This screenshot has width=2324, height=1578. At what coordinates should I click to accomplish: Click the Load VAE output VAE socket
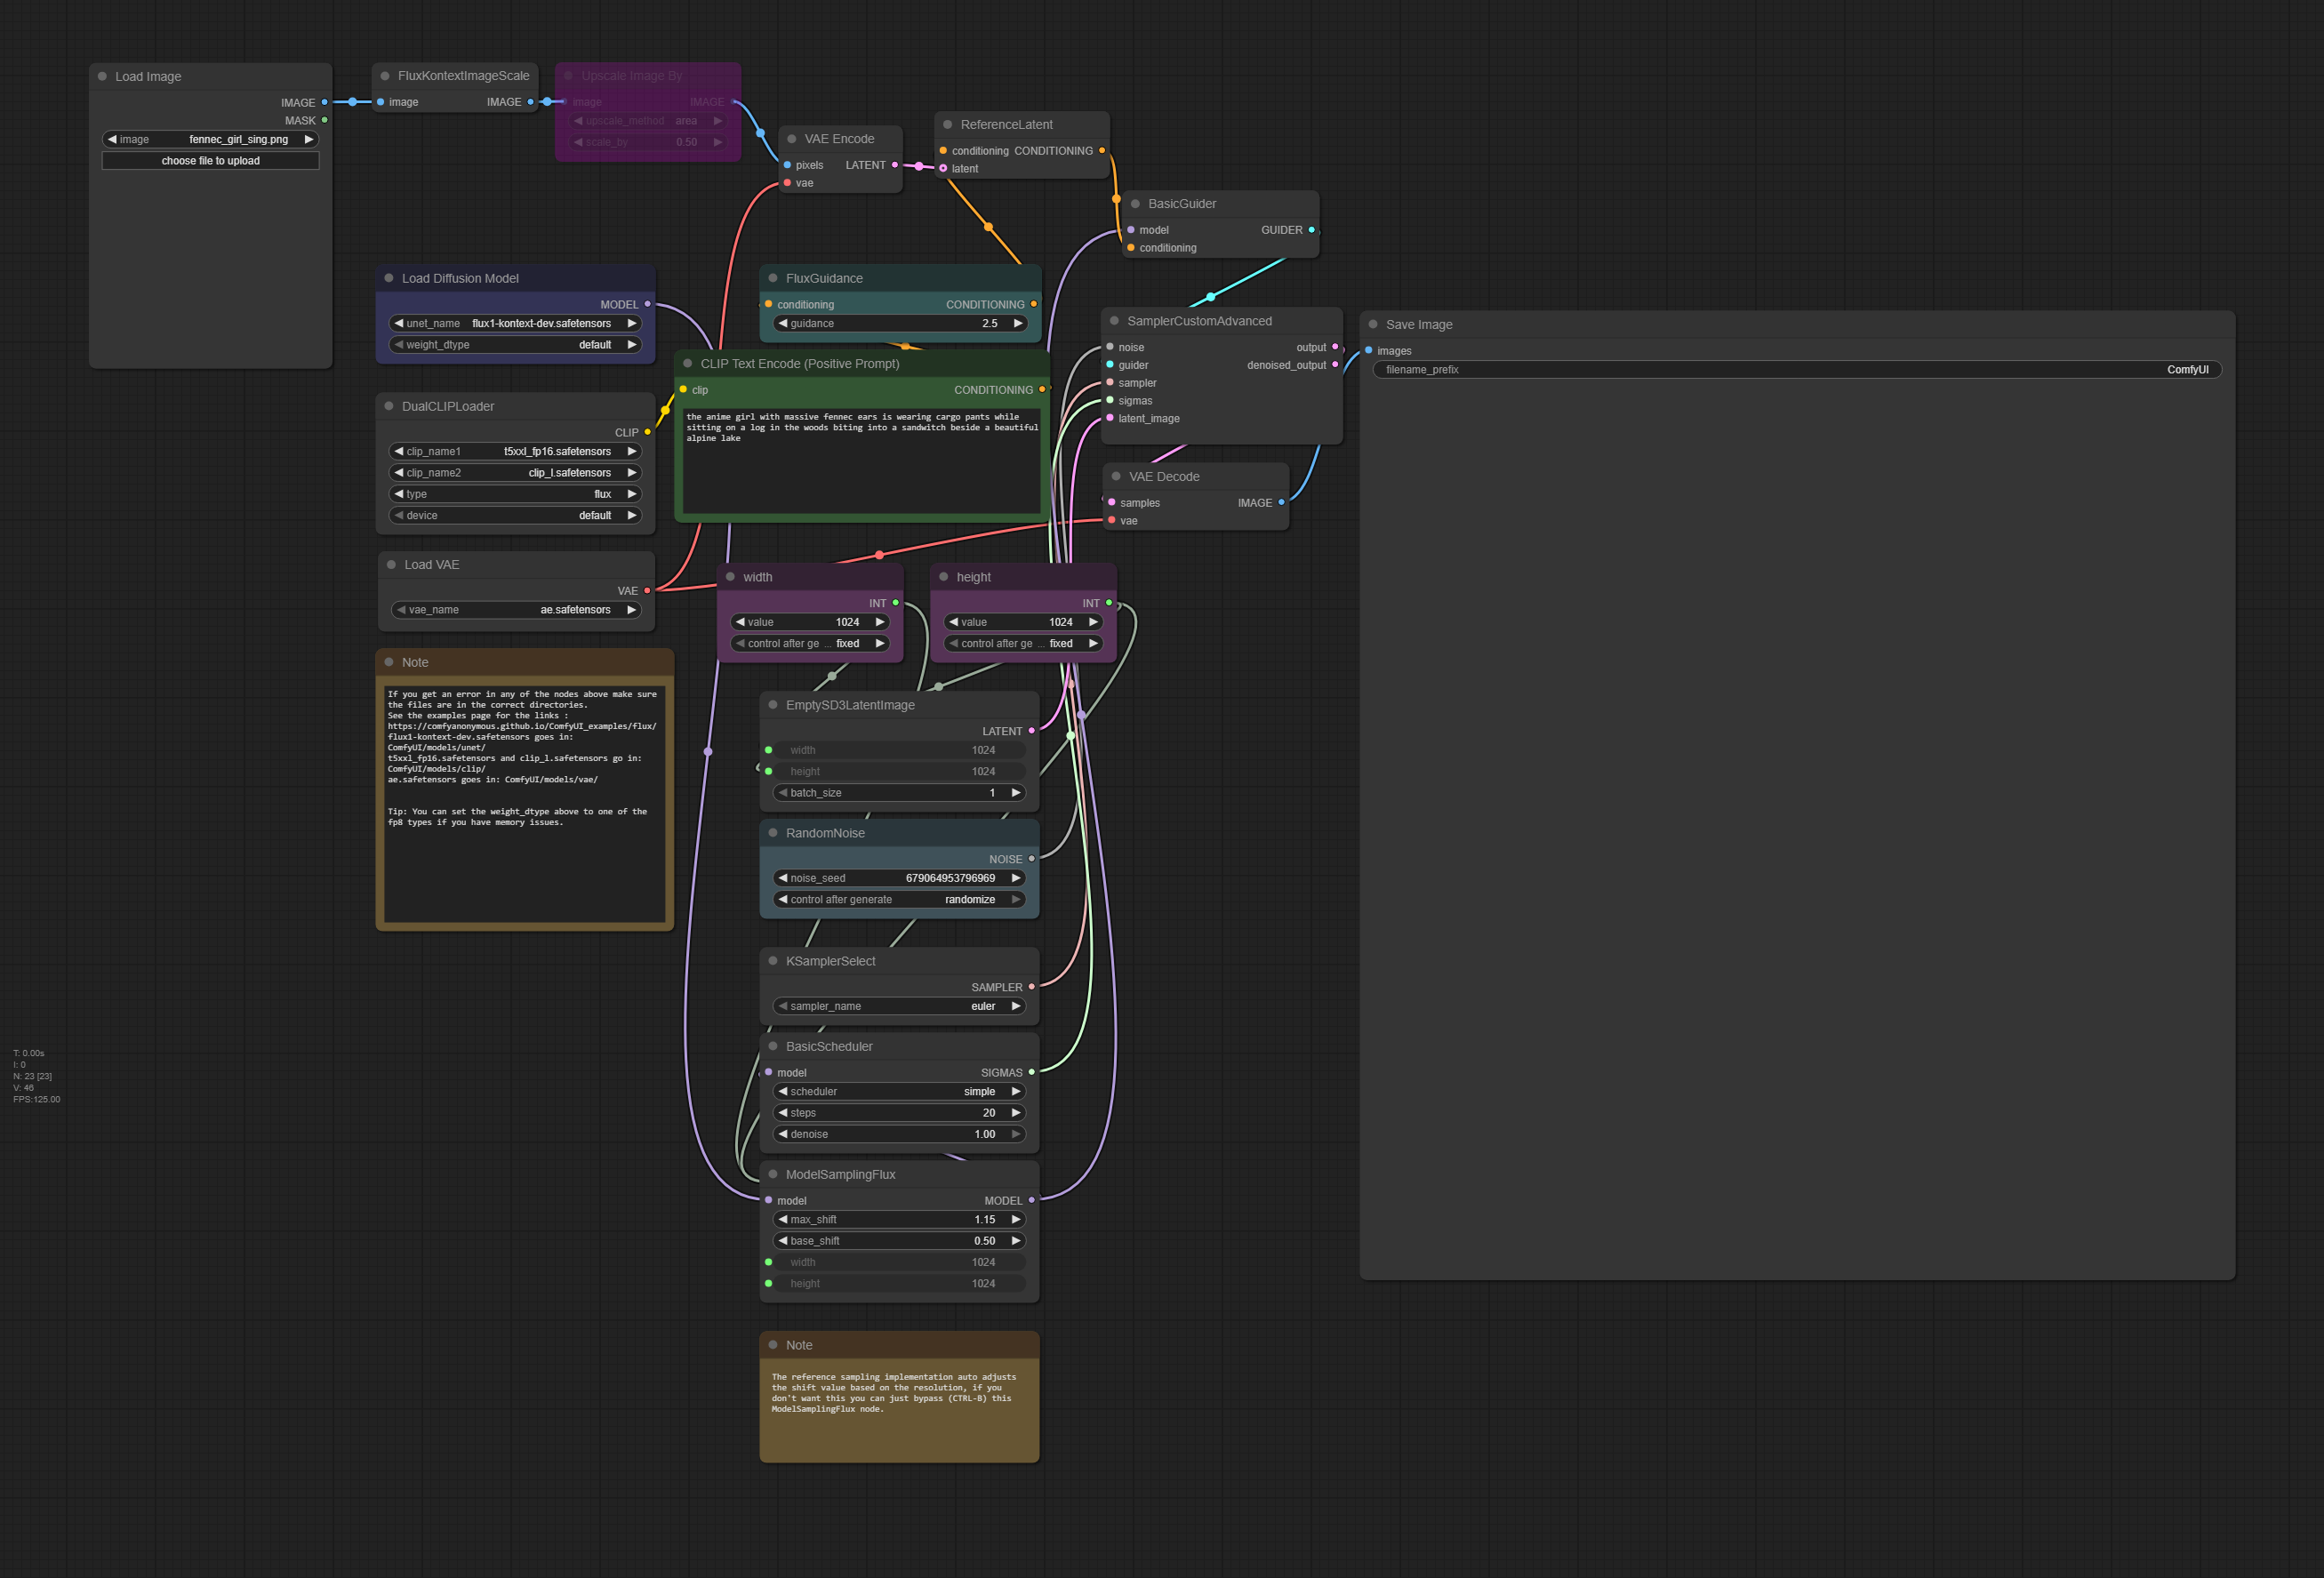647,591
